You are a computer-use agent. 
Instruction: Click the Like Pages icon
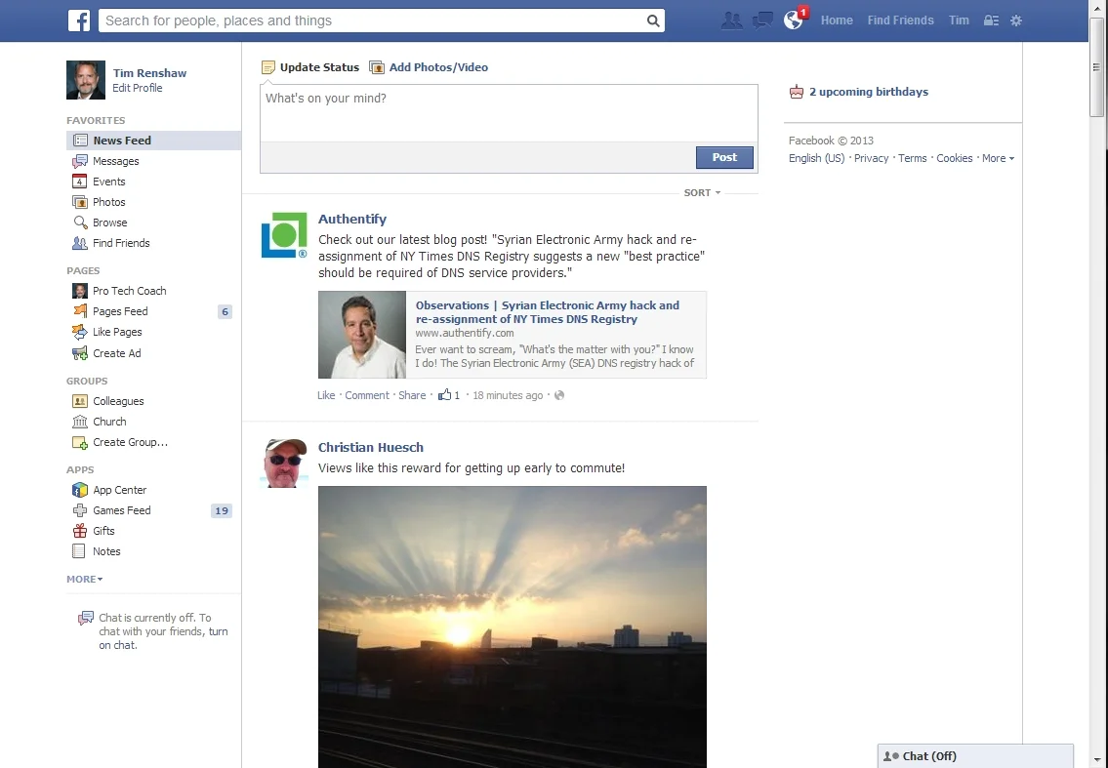(80, 332)
